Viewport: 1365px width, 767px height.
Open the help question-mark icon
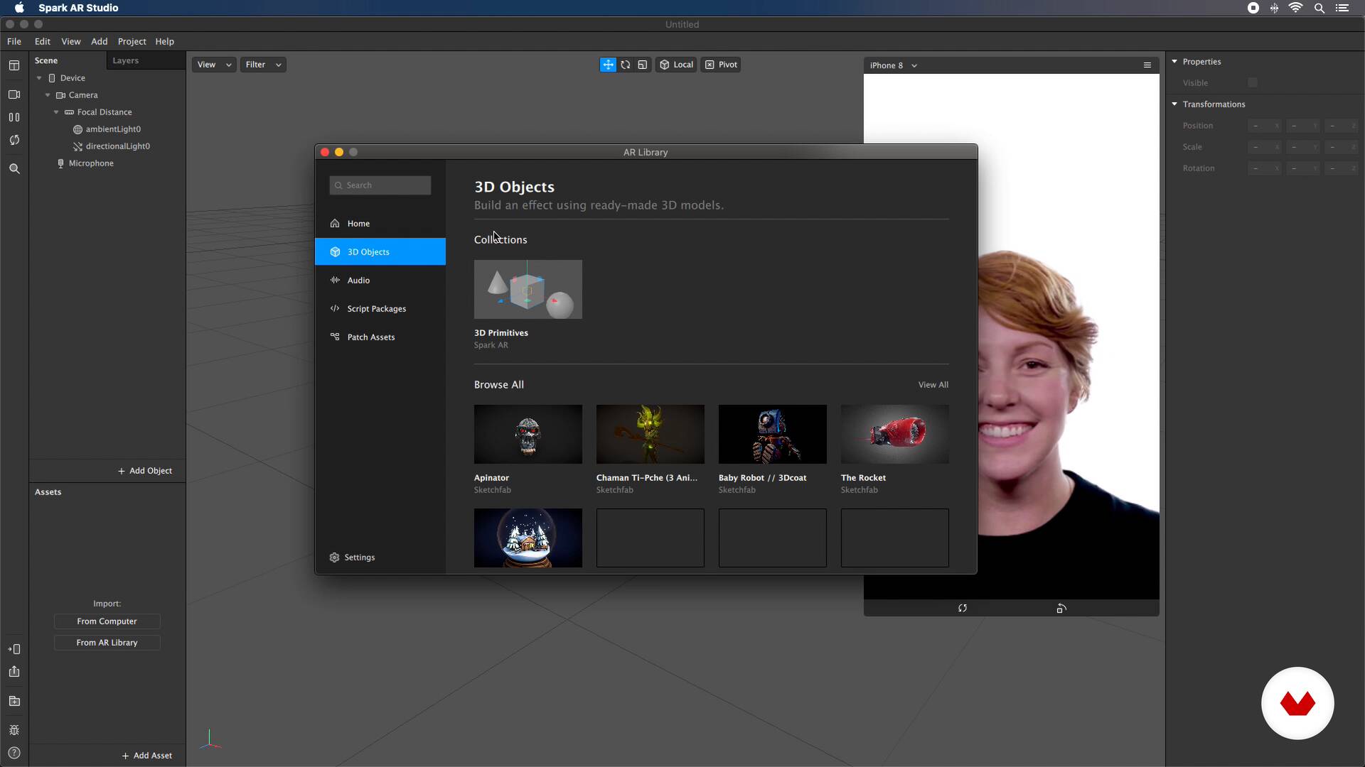click(x=14, y=753)
